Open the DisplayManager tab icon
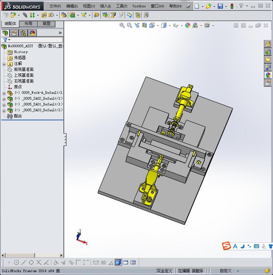The height and width of the screenshot is (275, 273). (x=32, y=33)
